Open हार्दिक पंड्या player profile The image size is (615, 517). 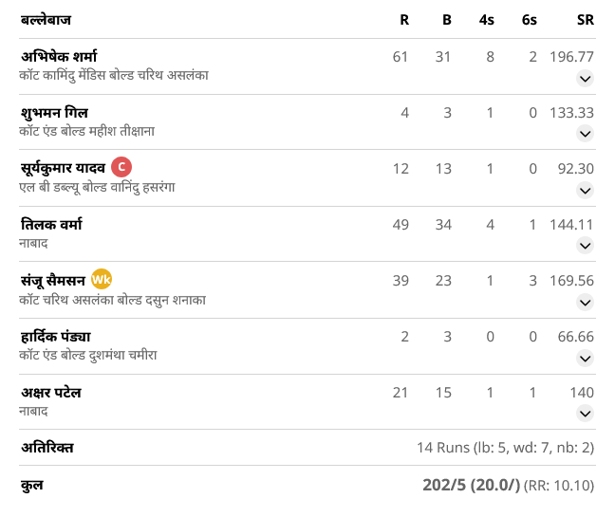point(55,337)
